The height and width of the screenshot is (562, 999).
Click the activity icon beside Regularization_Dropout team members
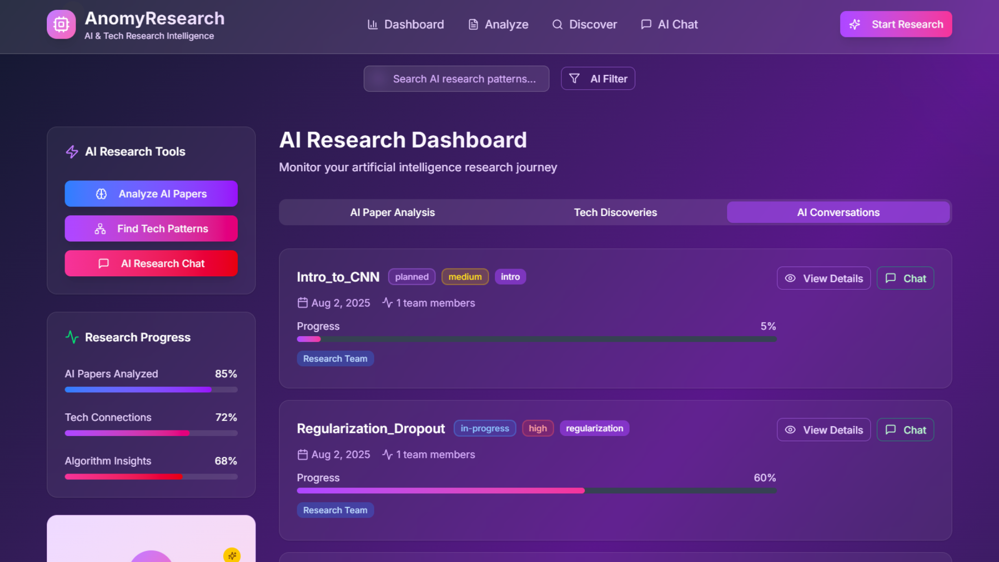tap(387, 454)
